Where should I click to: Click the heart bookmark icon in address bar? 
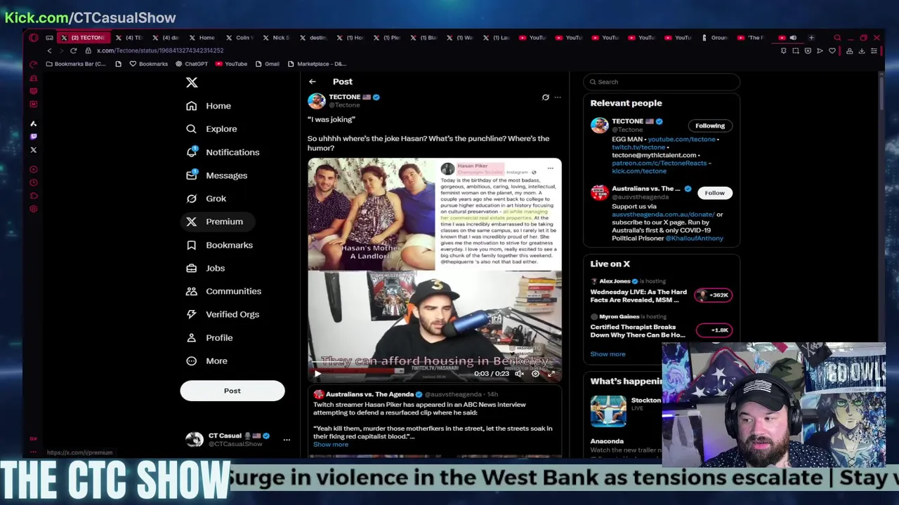pyautogui.click(x=832, y=50)
